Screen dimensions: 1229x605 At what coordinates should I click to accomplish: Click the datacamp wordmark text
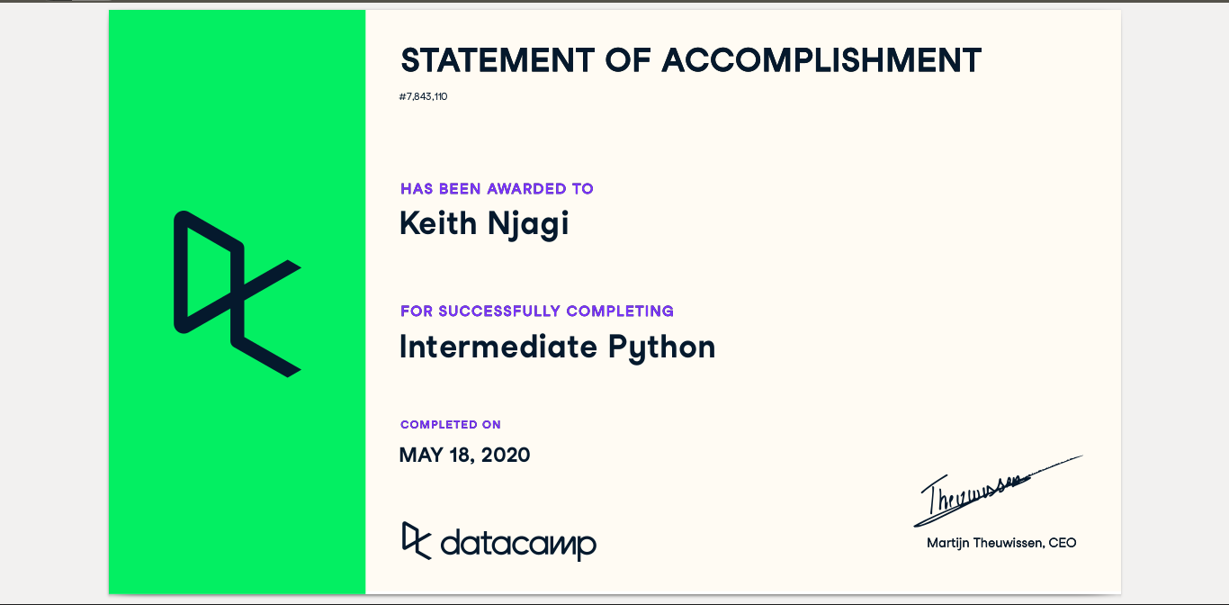pos(518,544)
